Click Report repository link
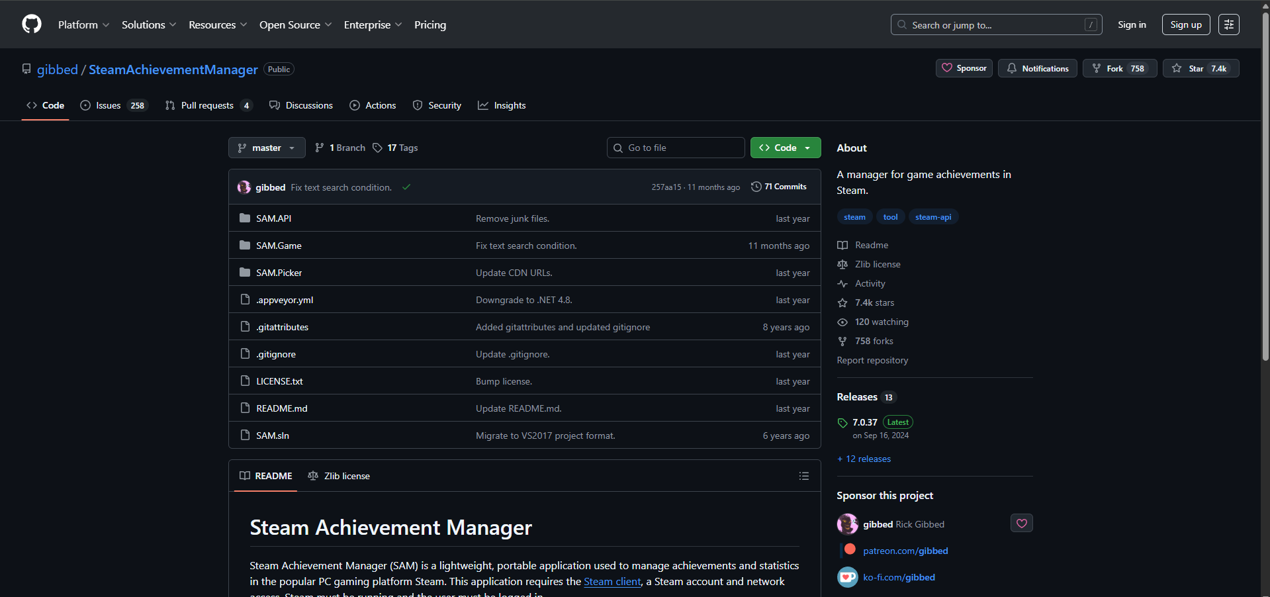Viewport: 1270px width, 597px height. pos(872,360)
